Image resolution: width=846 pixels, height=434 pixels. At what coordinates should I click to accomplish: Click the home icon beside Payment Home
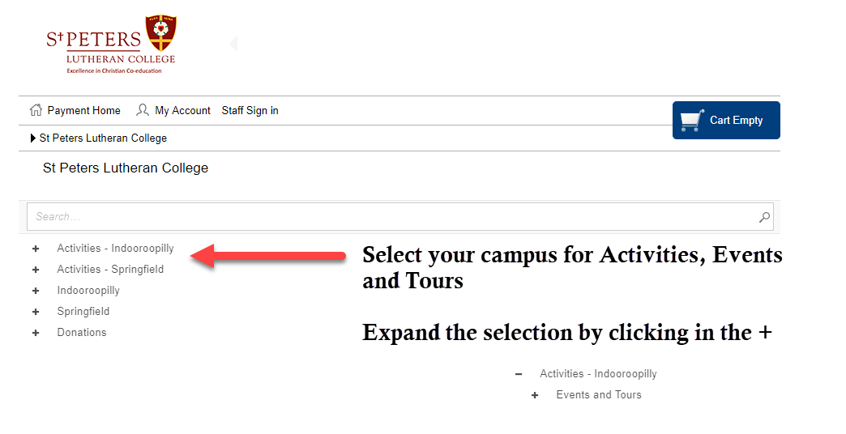click(36, 110)
